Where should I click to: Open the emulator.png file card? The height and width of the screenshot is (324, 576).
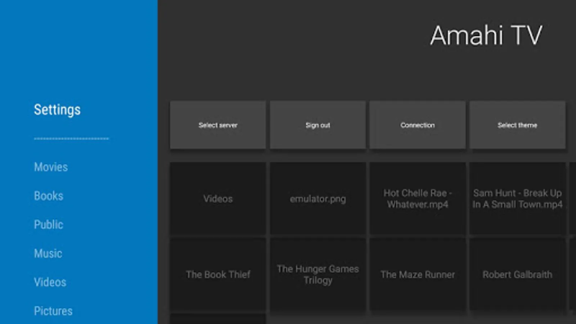point(318,199)
